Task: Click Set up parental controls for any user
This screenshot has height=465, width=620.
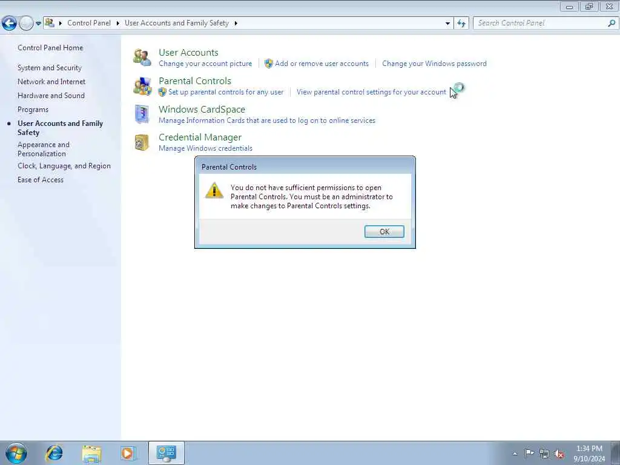Action: point(226,92)
